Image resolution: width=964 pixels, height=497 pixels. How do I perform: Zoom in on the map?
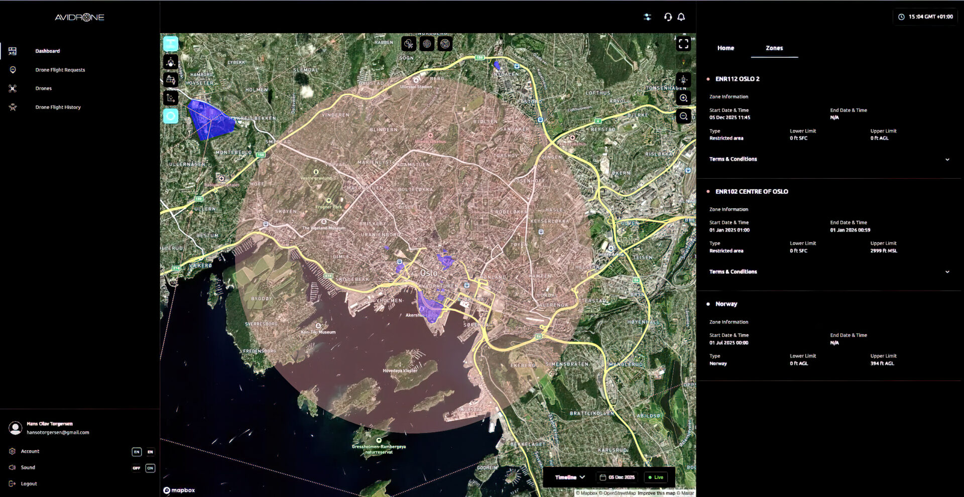(x=683, y=98)
